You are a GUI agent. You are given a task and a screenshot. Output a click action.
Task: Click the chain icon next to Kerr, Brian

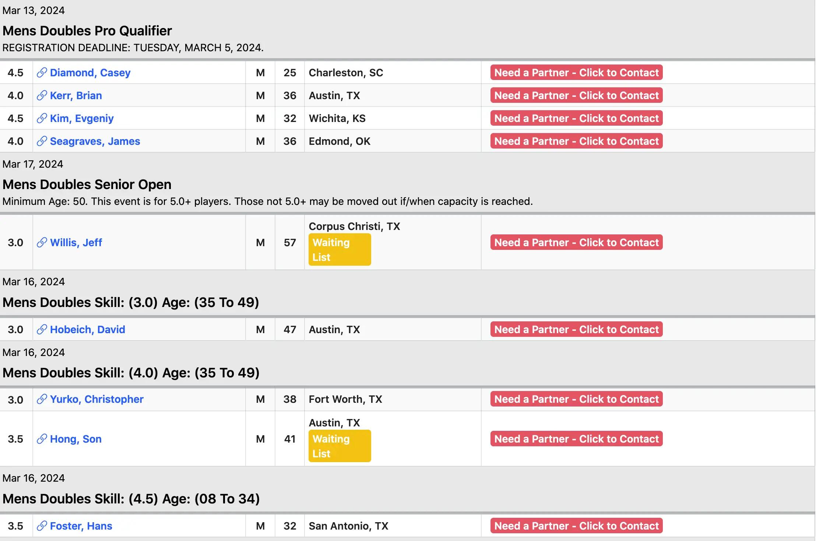pyautogui.click(x=42, y=95)
